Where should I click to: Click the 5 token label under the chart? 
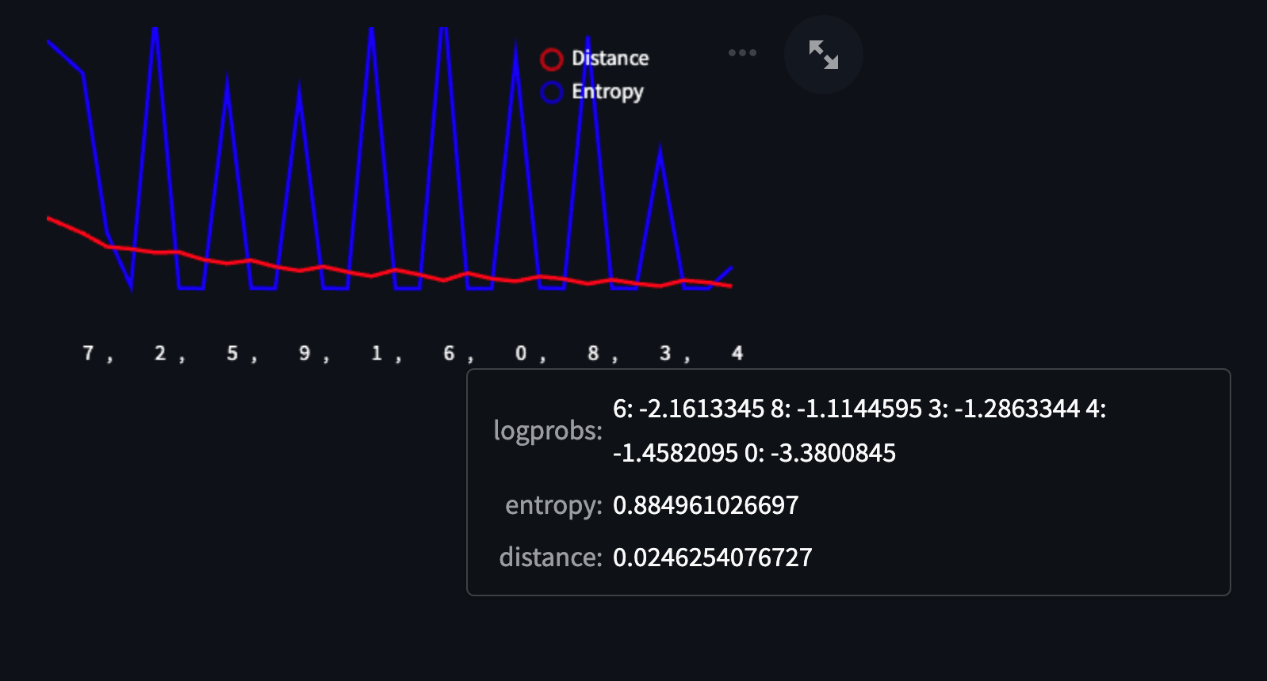click(x=232, y=353)
